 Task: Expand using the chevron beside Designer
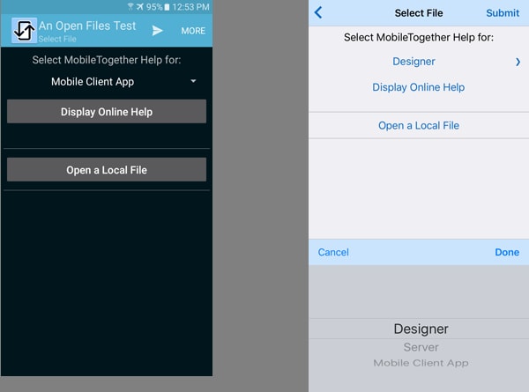pos(518,62)
